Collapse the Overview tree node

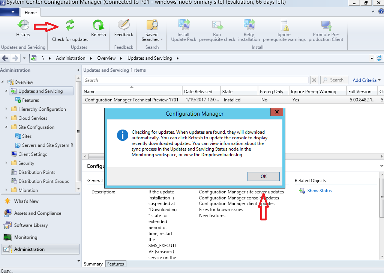coord(3,82)
